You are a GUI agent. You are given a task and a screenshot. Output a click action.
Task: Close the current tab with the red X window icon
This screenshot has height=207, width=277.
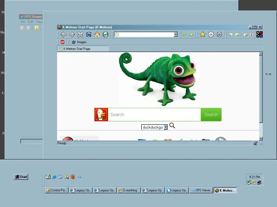252,34
